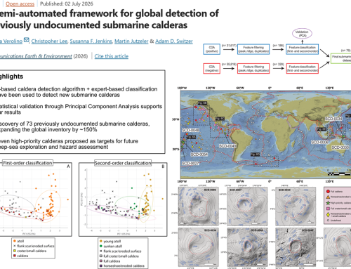This screenshot has width=351, height=269.
Task: Select 'full crater/small caldera' in second-order legend
Action: tap(119, 256)
